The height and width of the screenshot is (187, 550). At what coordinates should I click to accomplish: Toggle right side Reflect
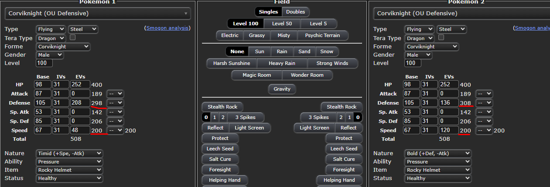pos(348,128)
